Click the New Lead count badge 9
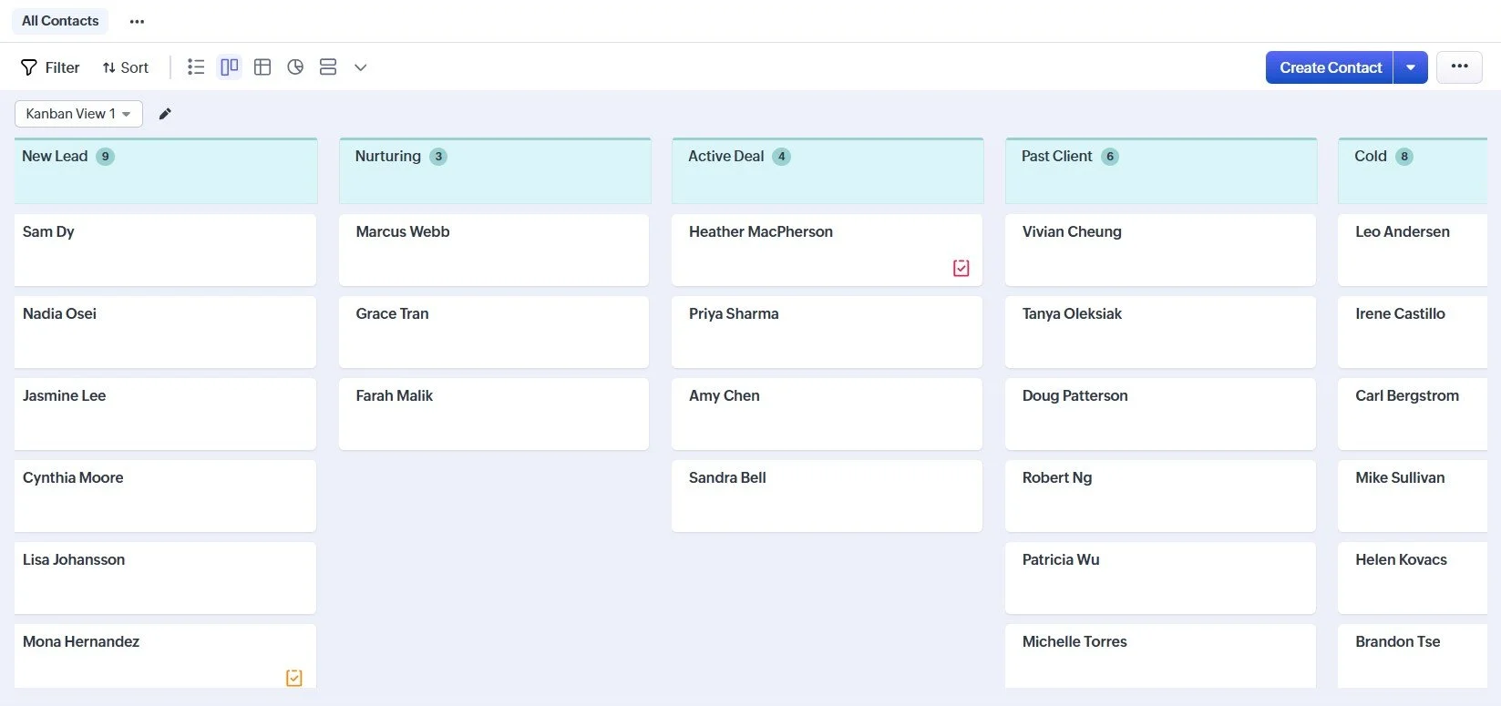The height and width of the screenshot is (706, 1501). pyautogui.click(x=106, y=157)
